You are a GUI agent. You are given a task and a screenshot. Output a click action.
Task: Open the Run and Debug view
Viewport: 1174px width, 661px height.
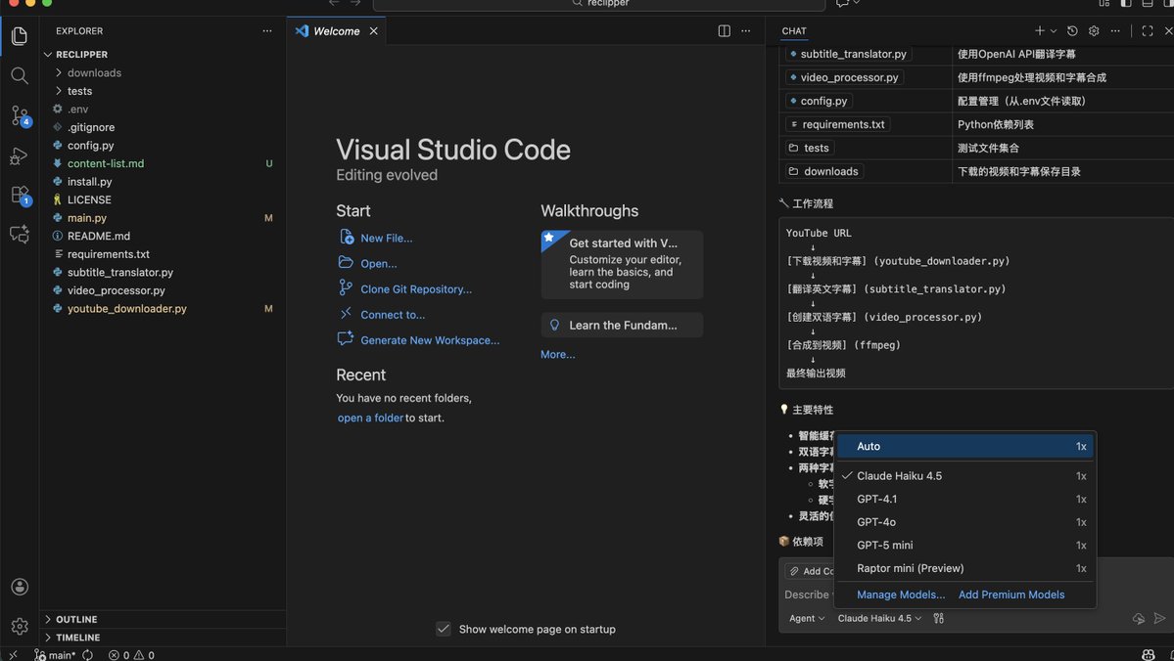20,155
